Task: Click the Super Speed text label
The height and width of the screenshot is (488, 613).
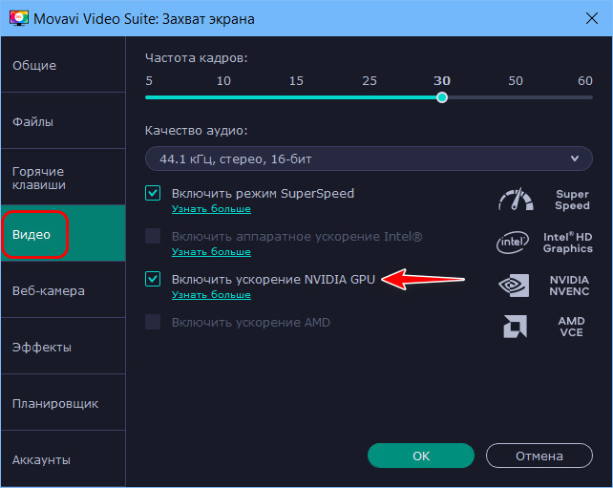Action: 572,200
